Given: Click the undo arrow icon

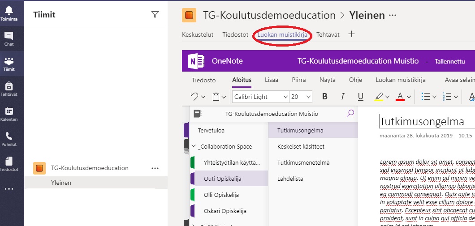Looking at the screenshot, I should pyautogui.click(x=194, y=97).
